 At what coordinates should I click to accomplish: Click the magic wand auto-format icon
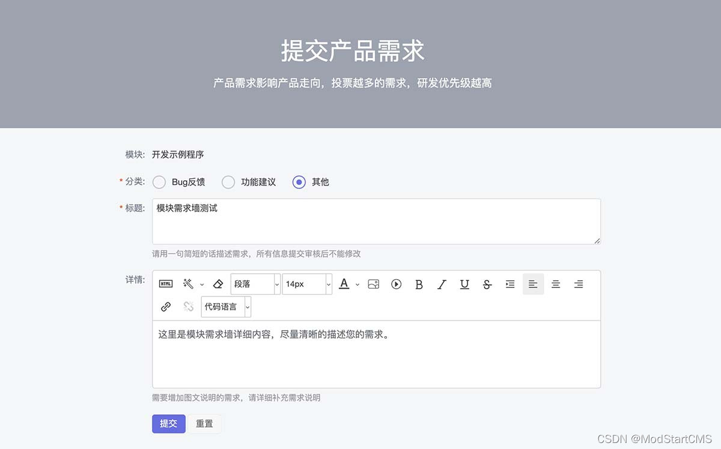188,284
